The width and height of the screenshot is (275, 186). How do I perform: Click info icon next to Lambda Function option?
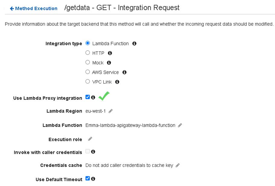pos(134,44)
